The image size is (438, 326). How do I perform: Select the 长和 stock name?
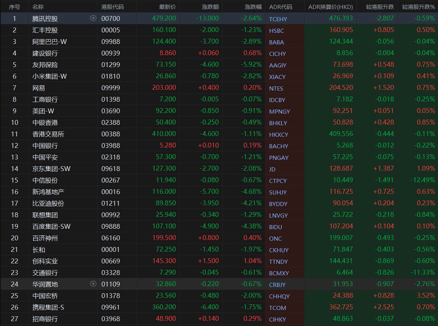point(38,250)
